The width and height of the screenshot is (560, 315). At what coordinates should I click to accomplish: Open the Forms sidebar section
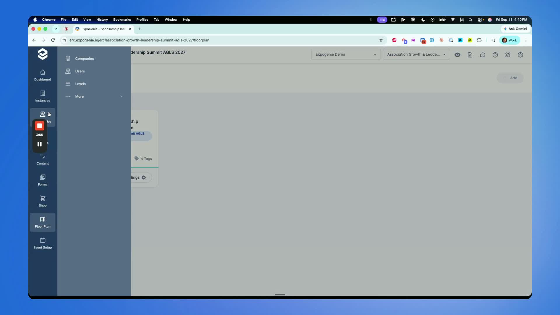point(43,180)
